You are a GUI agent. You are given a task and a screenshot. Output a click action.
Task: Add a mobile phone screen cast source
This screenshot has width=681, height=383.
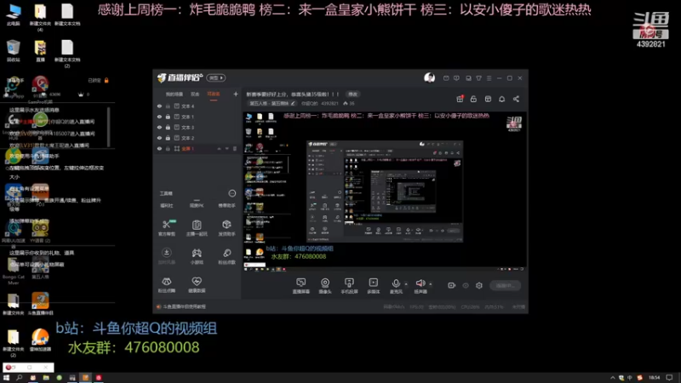(x=349, y=286)
